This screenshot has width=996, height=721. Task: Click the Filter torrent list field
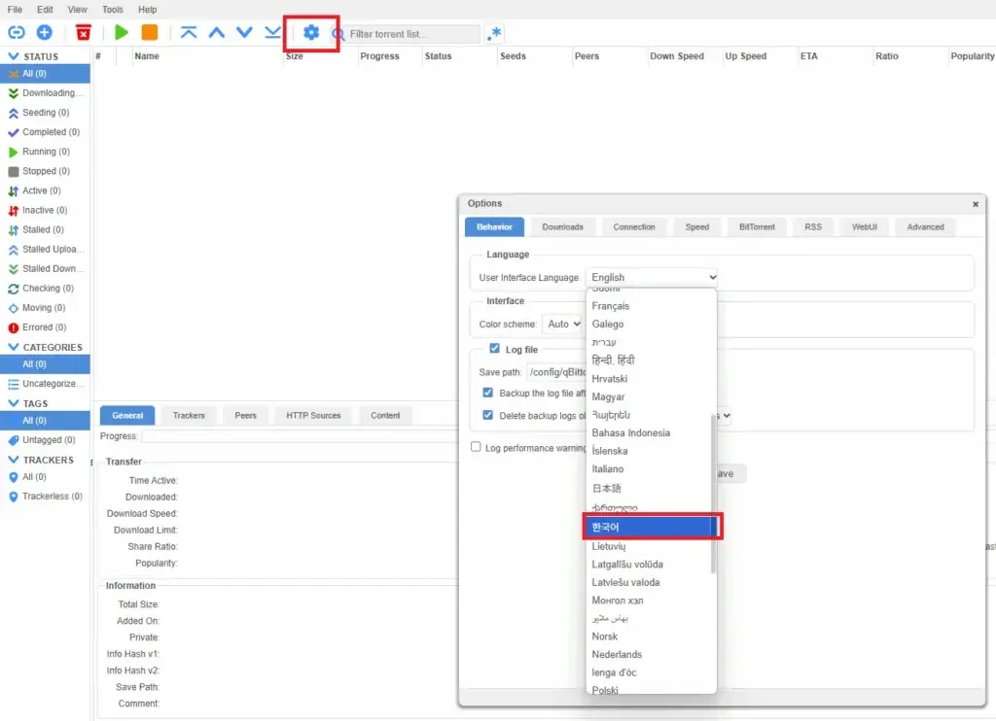coord(409,32)
